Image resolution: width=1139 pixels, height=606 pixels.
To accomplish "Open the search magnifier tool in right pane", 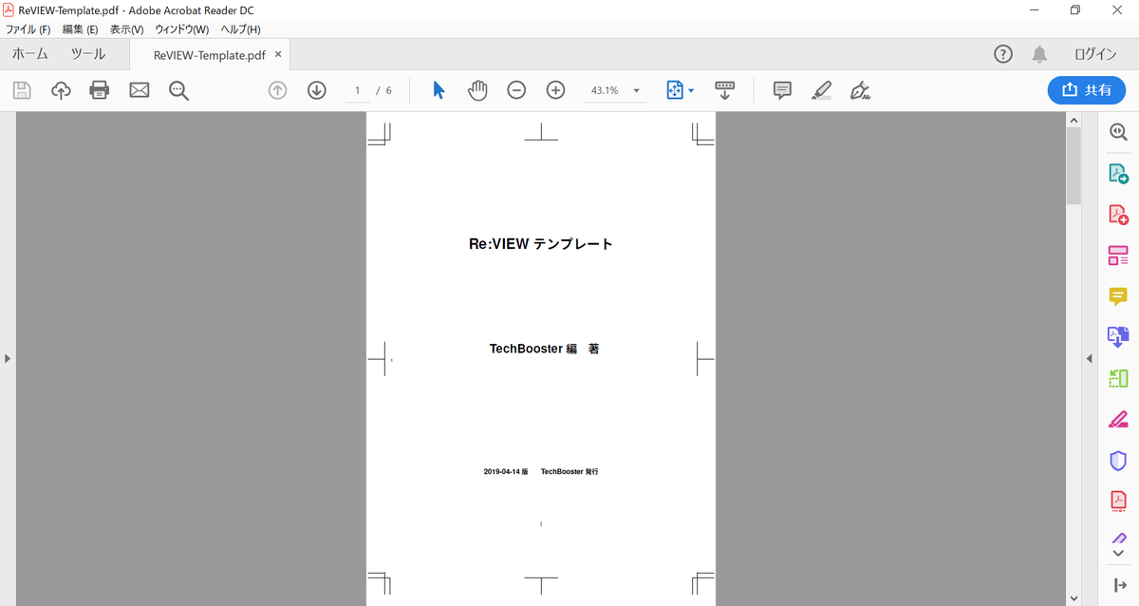I will [1118, 134].
